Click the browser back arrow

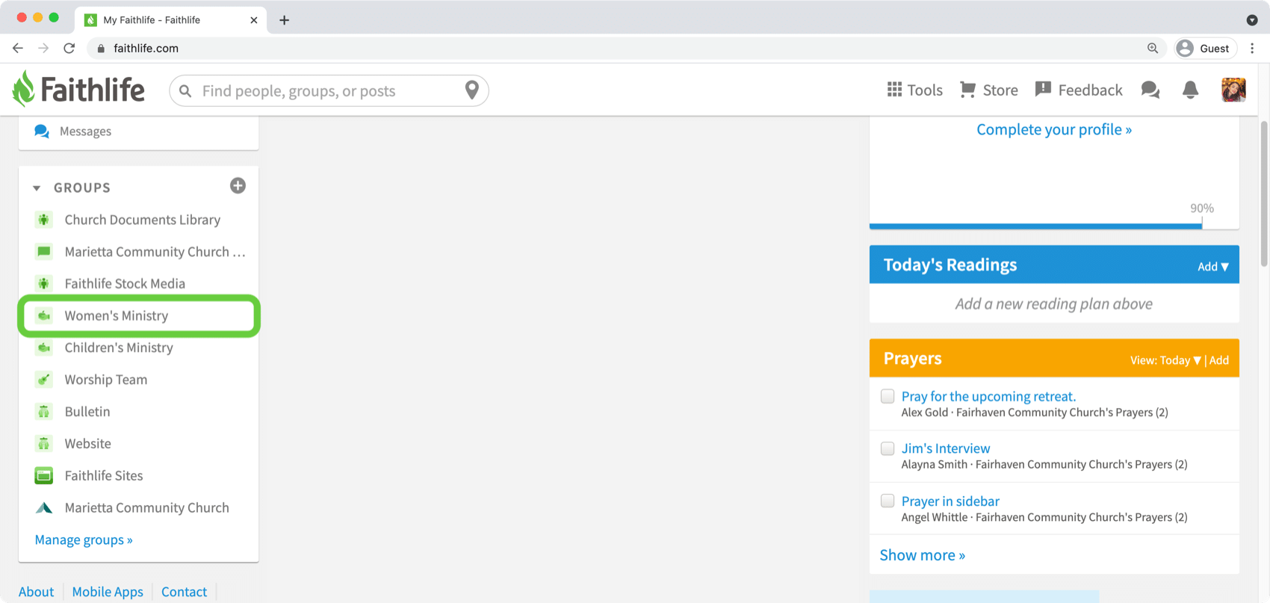pyautogui.click(x=18, y=48)
